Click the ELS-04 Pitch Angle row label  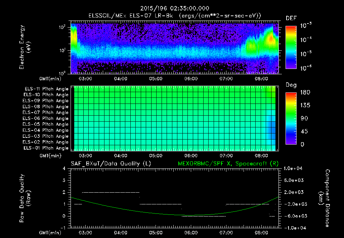45,130
